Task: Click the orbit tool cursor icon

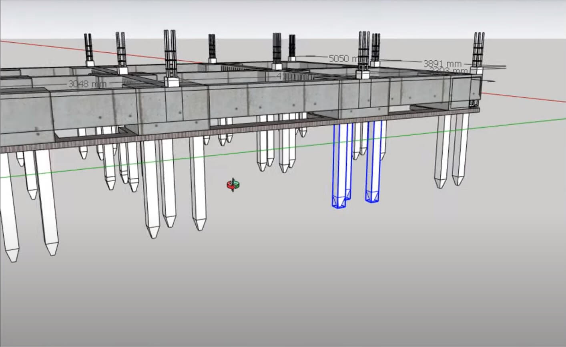Action: [x=233, y=184]
